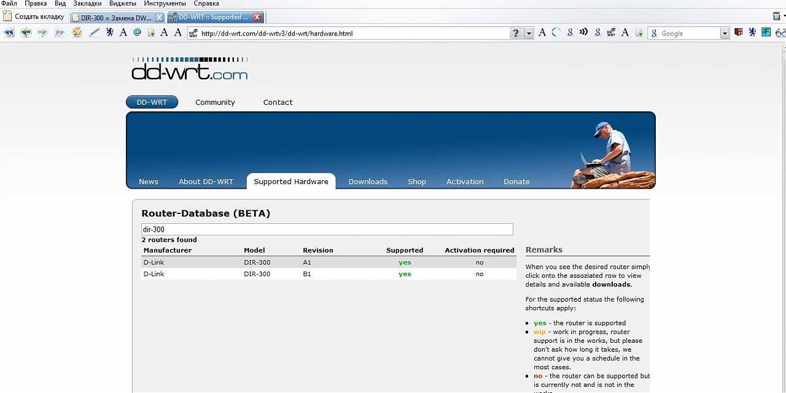This screenshot has width=786, height=393.
Task: Click the Activation required column header
Action: (480, 250)
